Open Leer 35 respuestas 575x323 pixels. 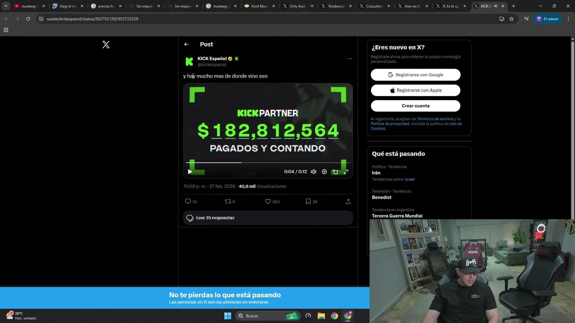(268, 218)
